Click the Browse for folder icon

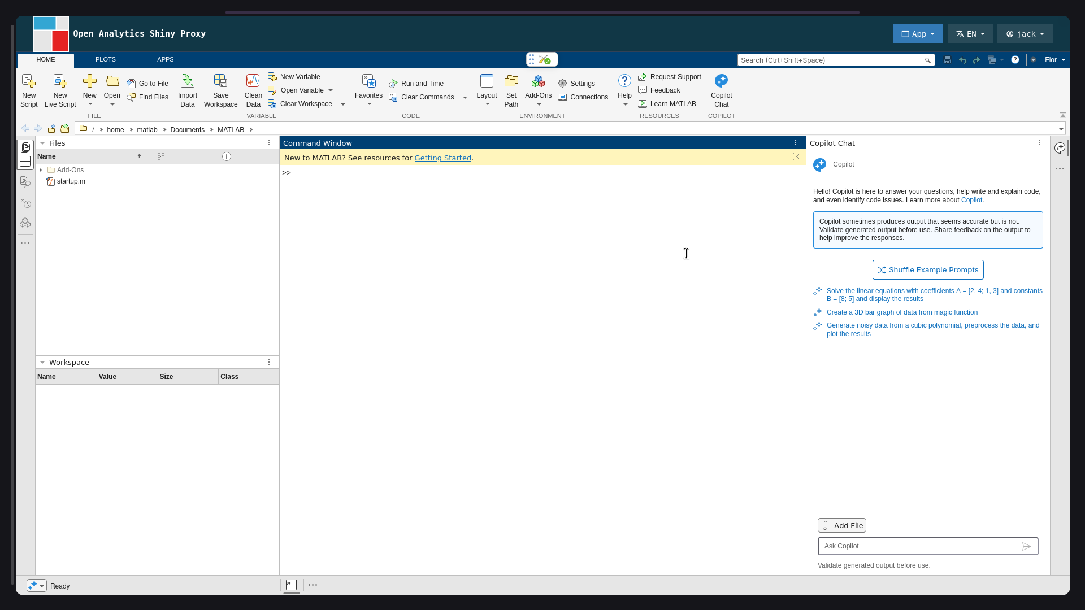tap(65, 129)
